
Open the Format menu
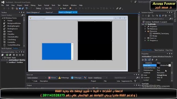[46, 5]
